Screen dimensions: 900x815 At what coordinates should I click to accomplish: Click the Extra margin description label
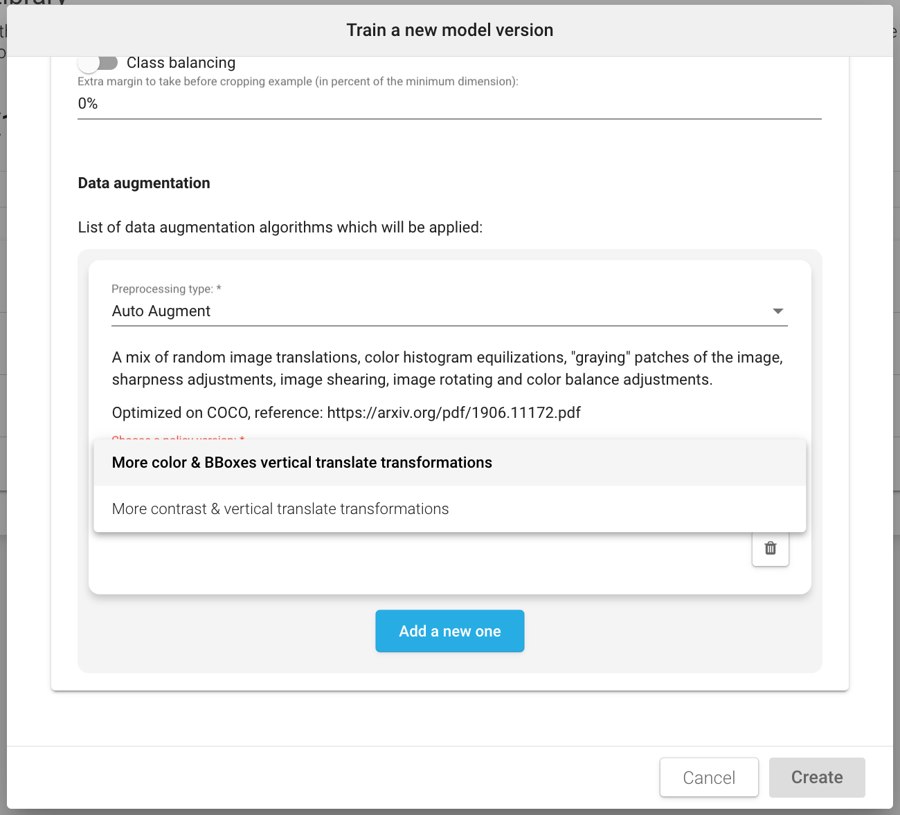point(298,82)
